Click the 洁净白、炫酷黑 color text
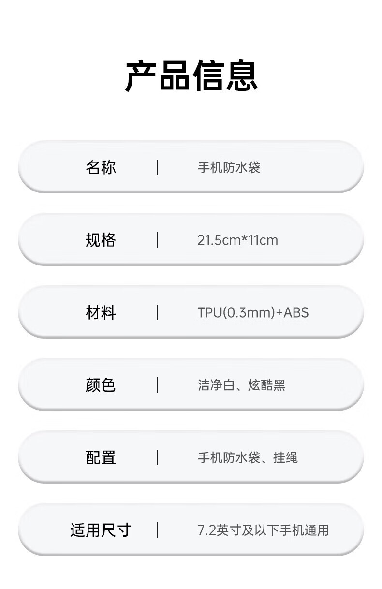This screenshot has height=589, width=382. (x=241, y=385)
